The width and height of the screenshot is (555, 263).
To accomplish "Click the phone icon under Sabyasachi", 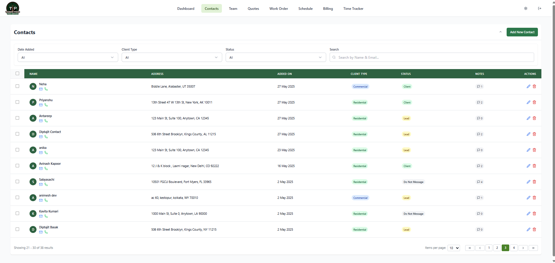I will click(x=46, y=184).
